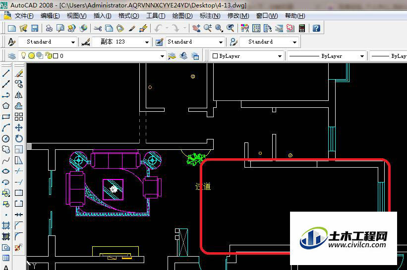Image resolution: width=407 pixels, height=270 pixels.
Task: Open the QuickCalc calculator icon
Action: (301, 28)
